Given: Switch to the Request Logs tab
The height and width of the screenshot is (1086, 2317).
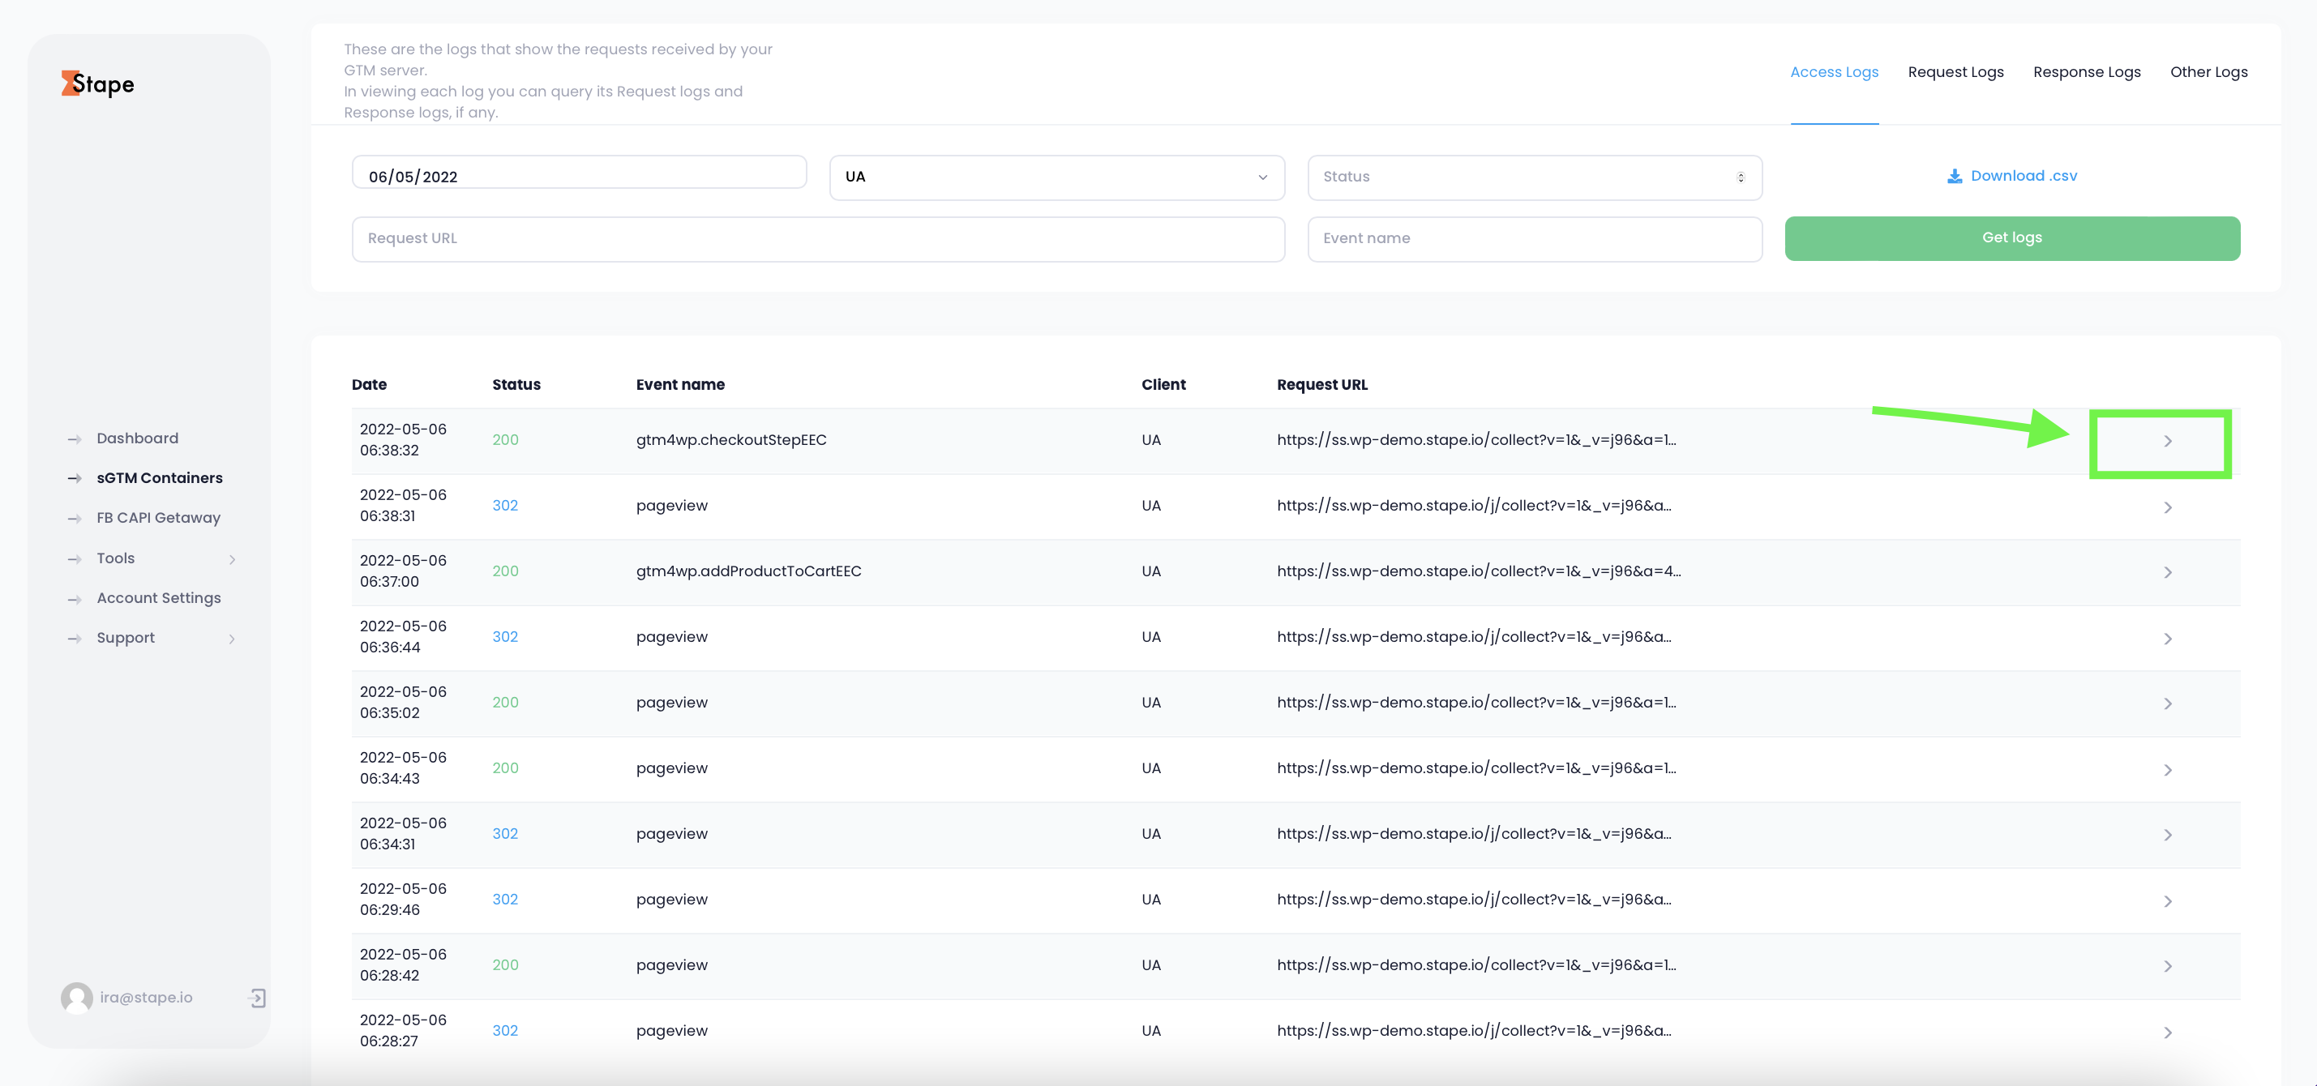Looking at the screenshot, I should tap(1955, 72).
